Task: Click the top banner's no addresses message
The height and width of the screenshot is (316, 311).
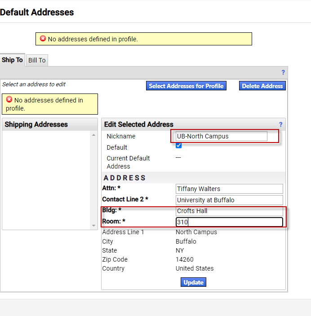Action: (93, 39)
